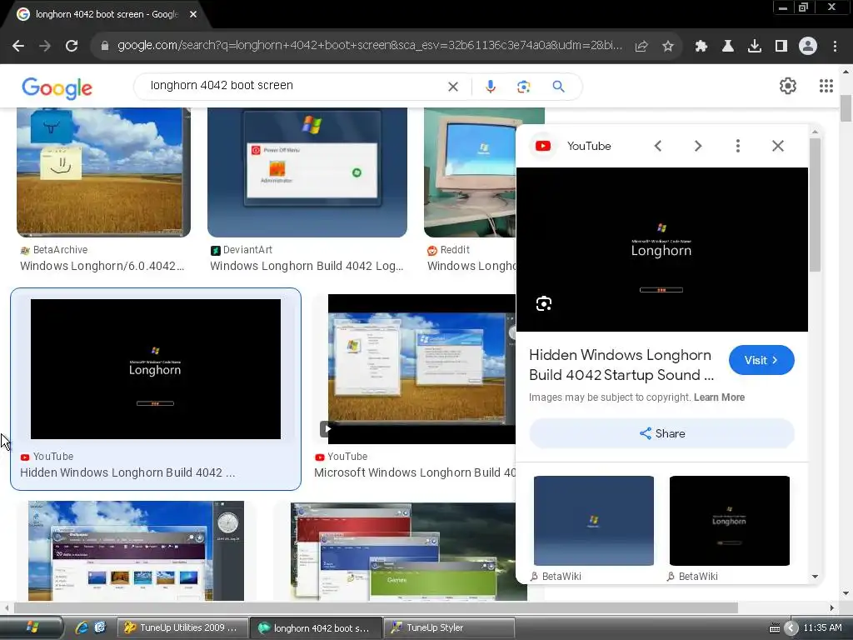Click the large Longhorn preview image

(661, 249)
